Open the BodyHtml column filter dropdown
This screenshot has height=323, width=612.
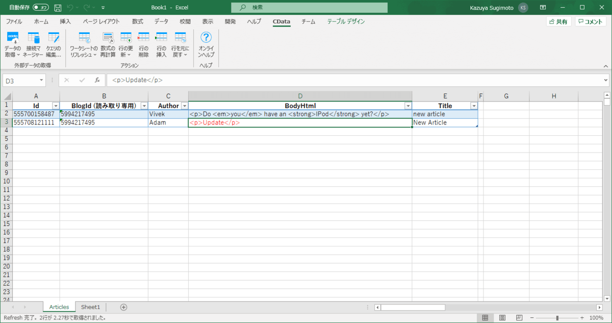408,106
